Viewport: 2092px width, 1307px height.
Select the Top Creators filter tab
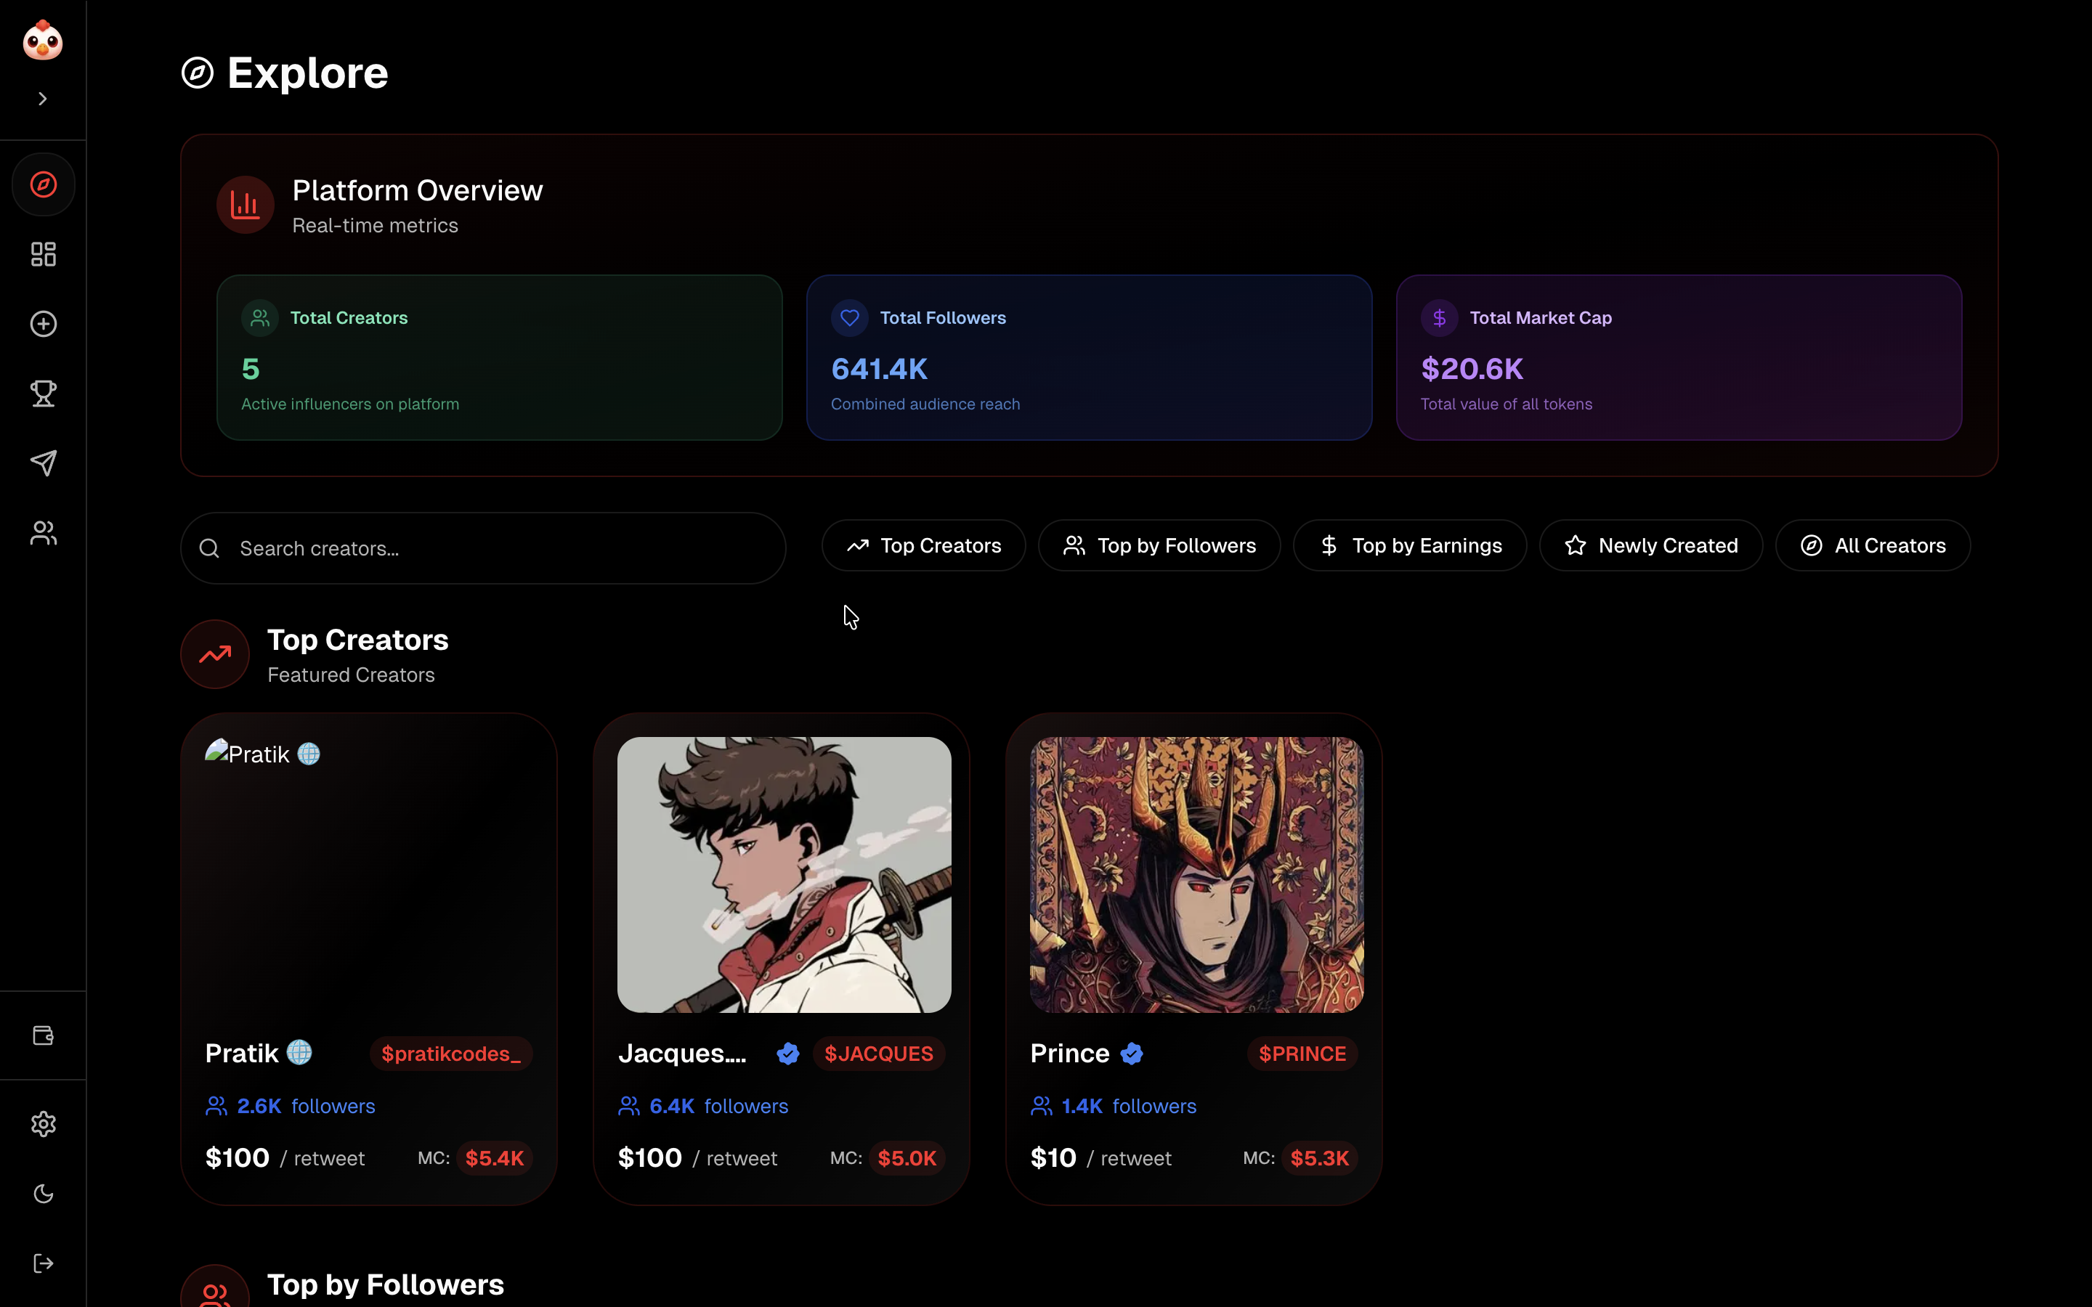[x=923, y=545]
